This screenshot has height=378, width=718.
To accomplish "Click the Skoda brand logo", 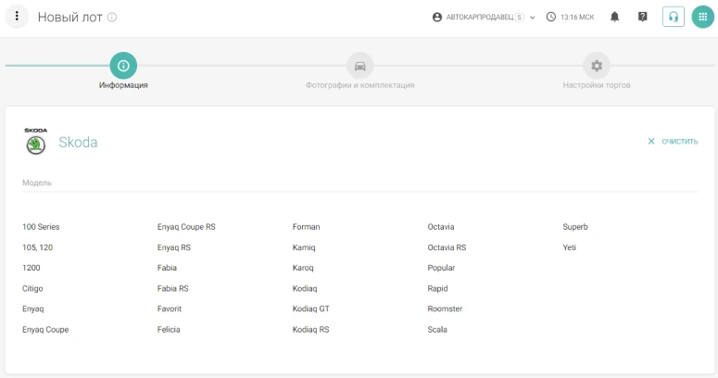I will click(x=35, y=141).
